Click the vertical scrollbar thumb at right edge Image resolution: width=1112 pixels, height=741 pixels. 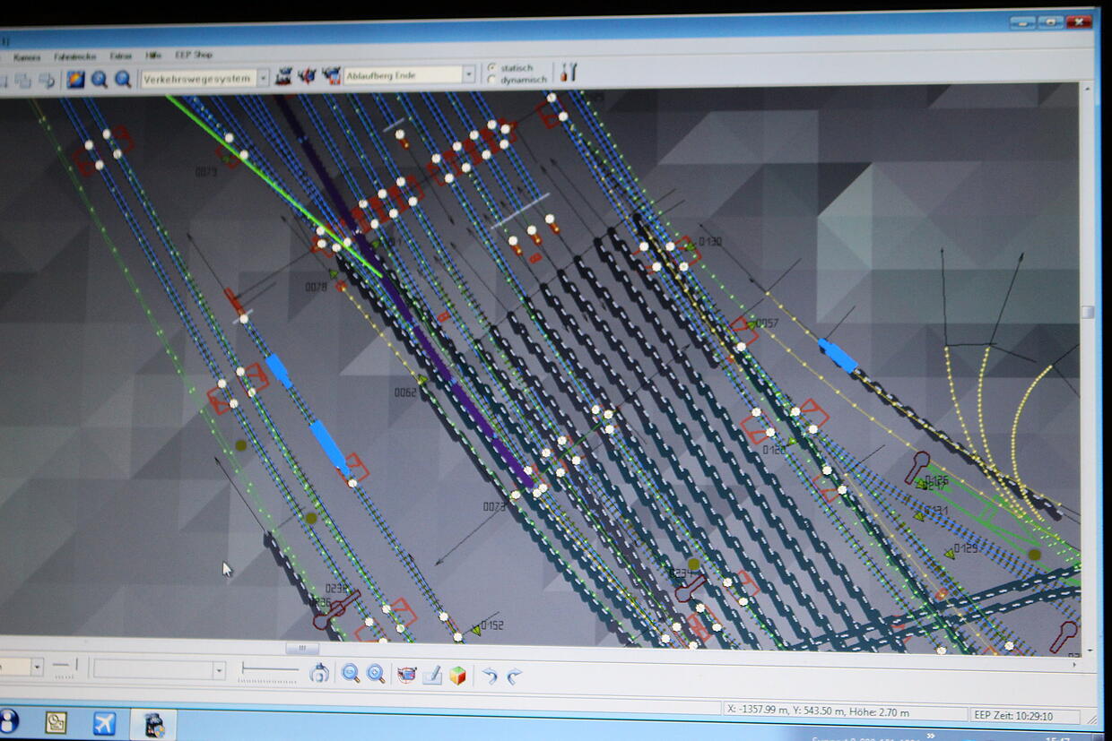[x=1088, y=312]
